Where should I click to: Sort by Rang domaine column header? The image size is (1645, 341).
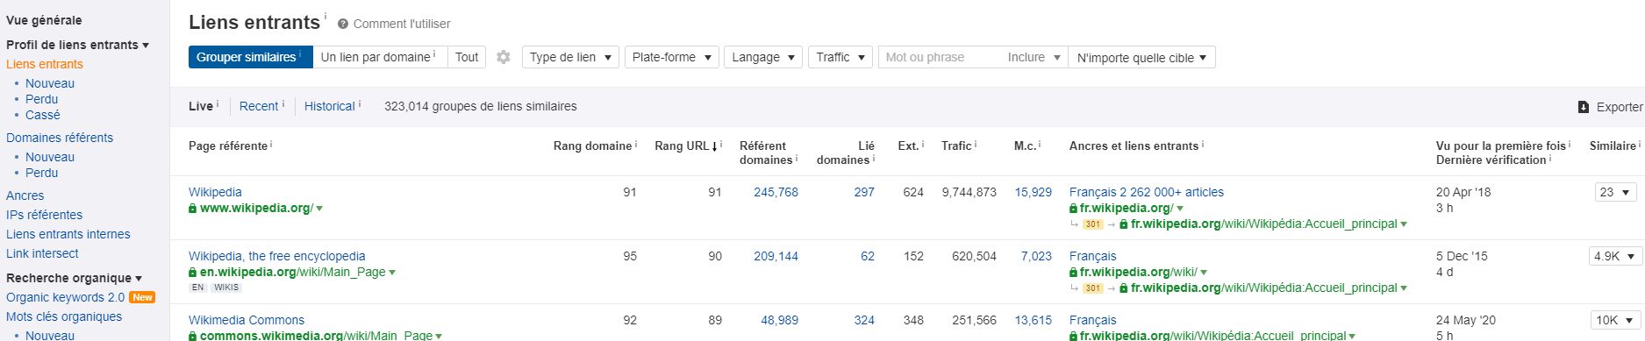point(592,146)
